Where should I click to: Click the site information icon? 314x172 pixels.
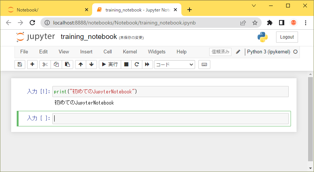(47, 23)
